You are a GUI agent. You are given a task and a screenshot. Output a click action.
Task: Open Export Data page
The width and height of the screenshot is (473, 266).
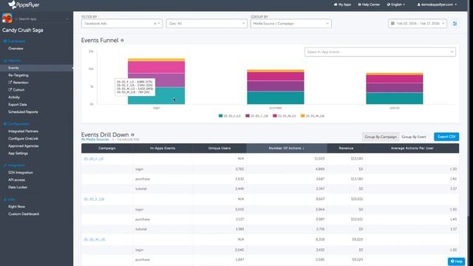[18, 104]
